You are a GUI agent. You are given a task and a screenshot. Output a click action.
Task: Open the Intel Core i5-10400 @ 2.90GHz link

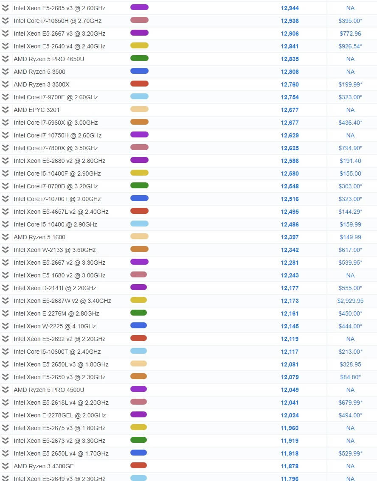click(x=56, y=224)
